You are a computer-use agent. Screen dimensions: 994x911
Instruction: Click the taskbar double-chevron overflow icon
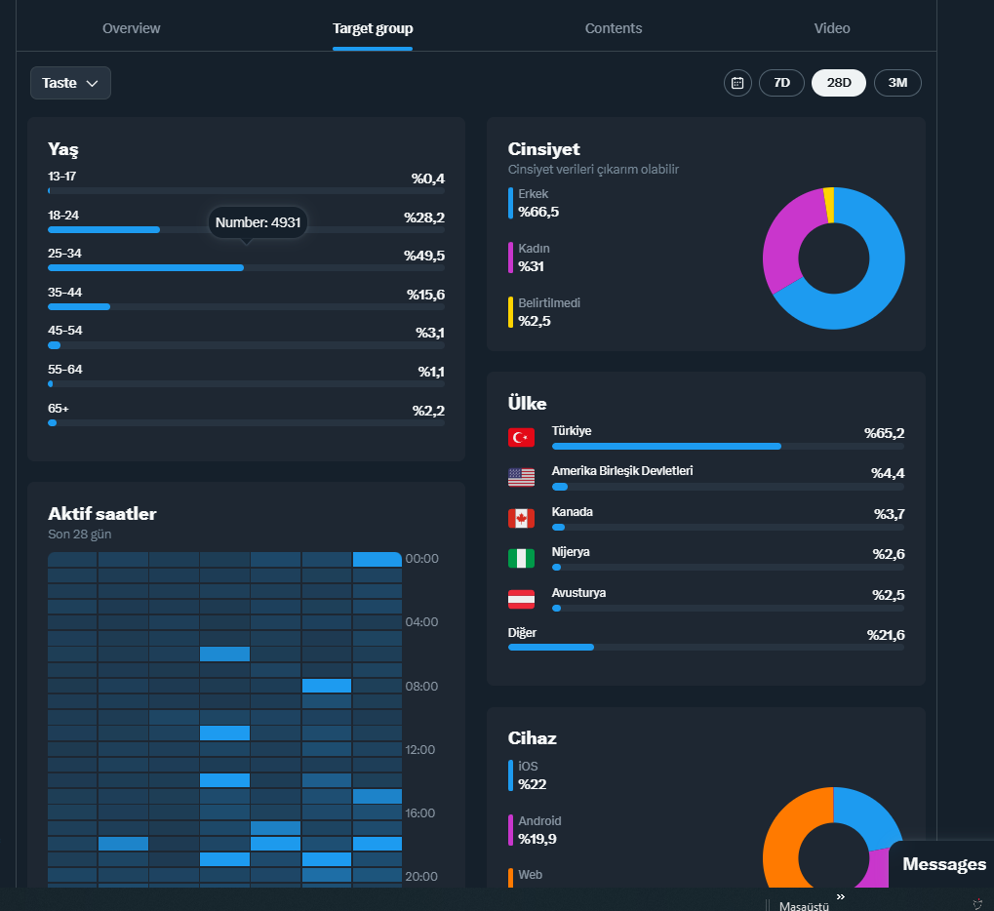click(841, 896)
